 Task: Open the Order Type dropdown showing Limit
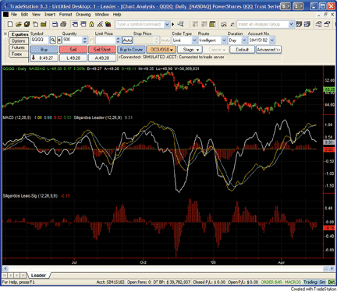click(185, 40)
